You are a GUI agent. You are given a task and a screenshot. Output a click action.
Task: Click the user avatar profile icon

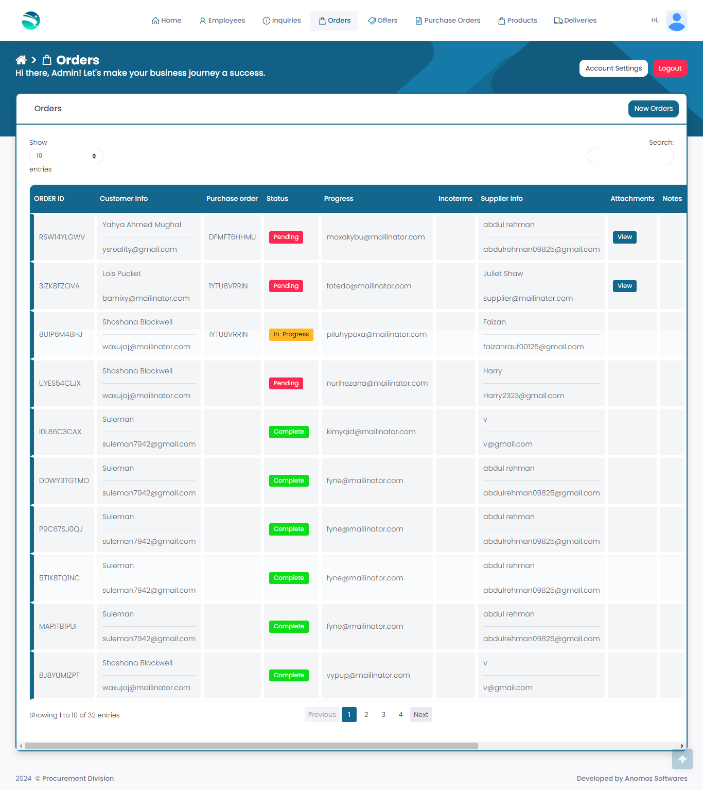676,21
